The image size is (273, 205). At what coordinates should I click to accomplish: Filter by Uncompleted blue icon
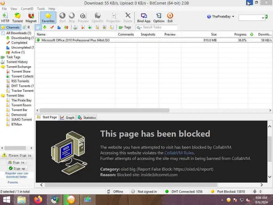[x=59, y=27]
